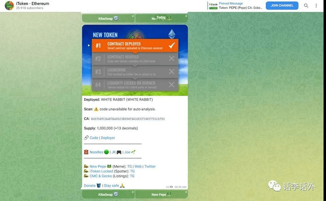
Task: Click the top KibaSwap button
Action: [x=108, y=18]
